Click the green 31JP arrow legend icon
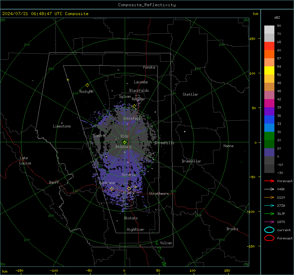The height and width of the screenshot is (275, 294). 269,214
